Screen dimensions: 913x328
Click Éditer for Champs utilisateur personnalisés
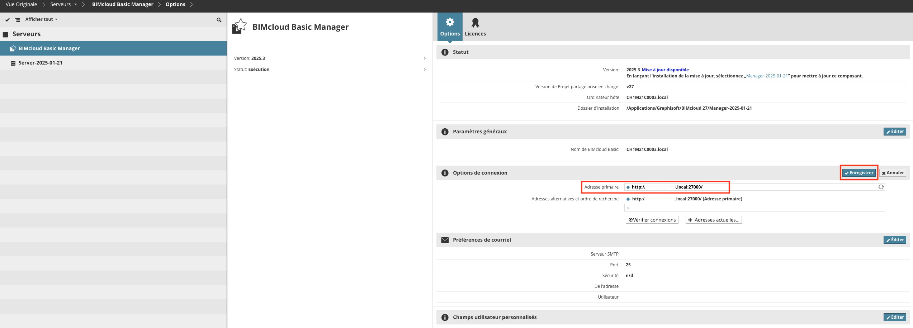(895, 317)
